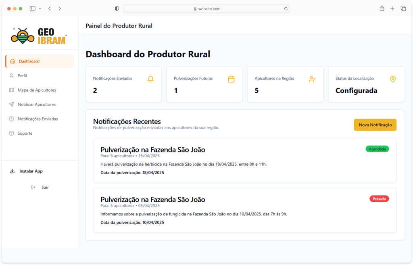Viewport: 413px width, 265px height.
Task: Click the Safari share icon
Action: (x=382, y=8)
